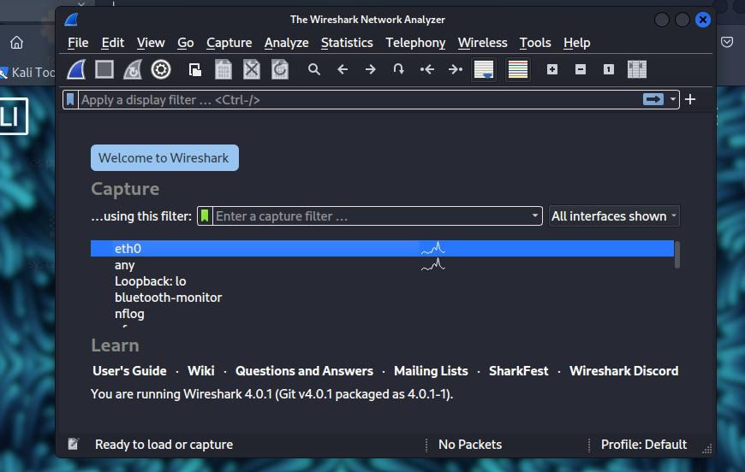Open the Tools menu
The width and height of the screenshot is (745, 472).
535,43
